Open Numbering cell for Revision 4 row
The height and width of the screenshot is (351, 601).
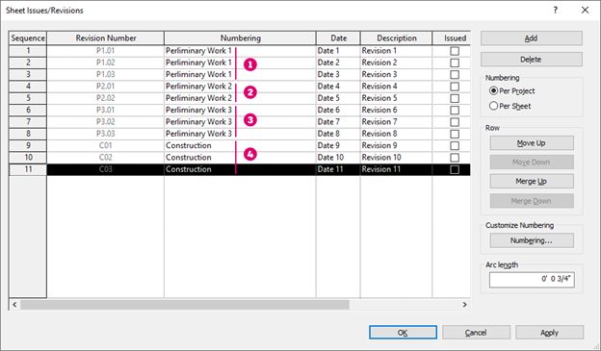coord(241,87)
